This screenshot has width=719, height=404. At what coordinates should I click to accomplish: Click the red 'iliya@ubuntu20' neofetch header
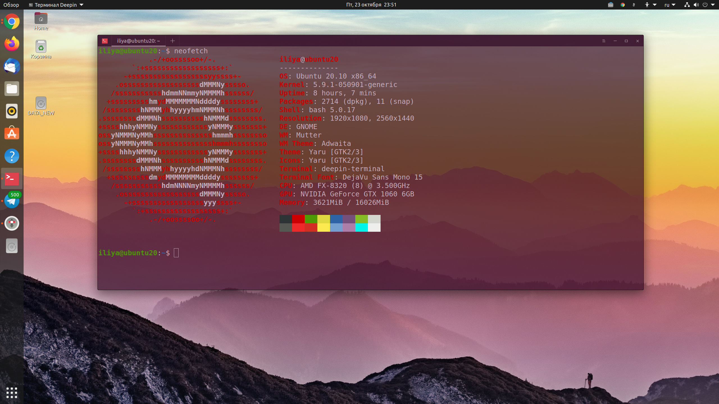coord(309,59)
